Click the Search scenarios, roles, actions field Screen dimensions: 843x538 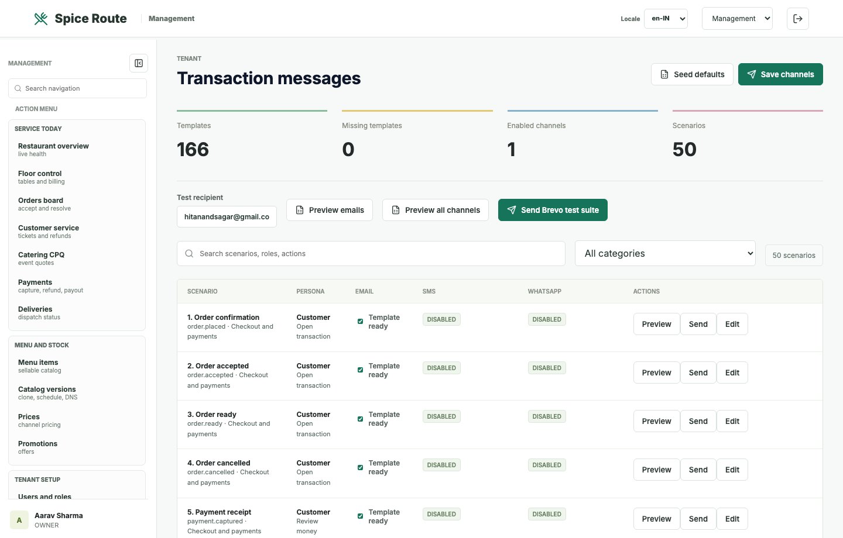pos(371,254)
